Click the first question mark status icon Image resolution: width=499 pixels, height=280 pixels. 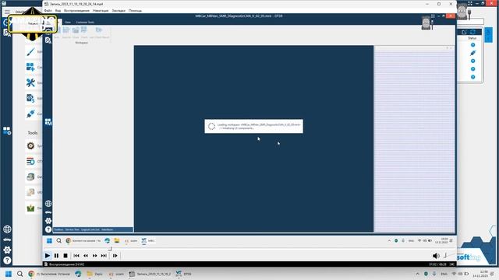[x=473, y=45]
